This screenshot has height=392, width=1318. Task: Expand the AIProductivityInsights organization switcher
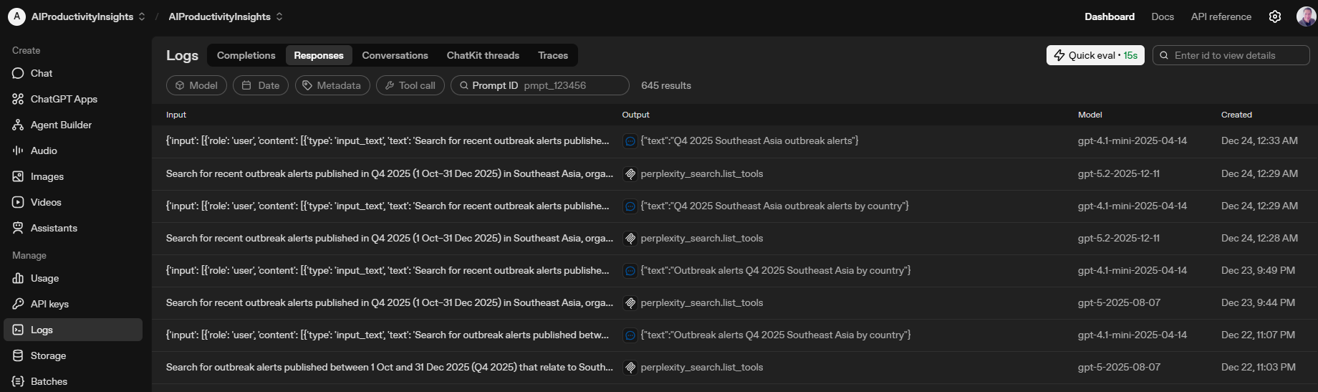82,16
